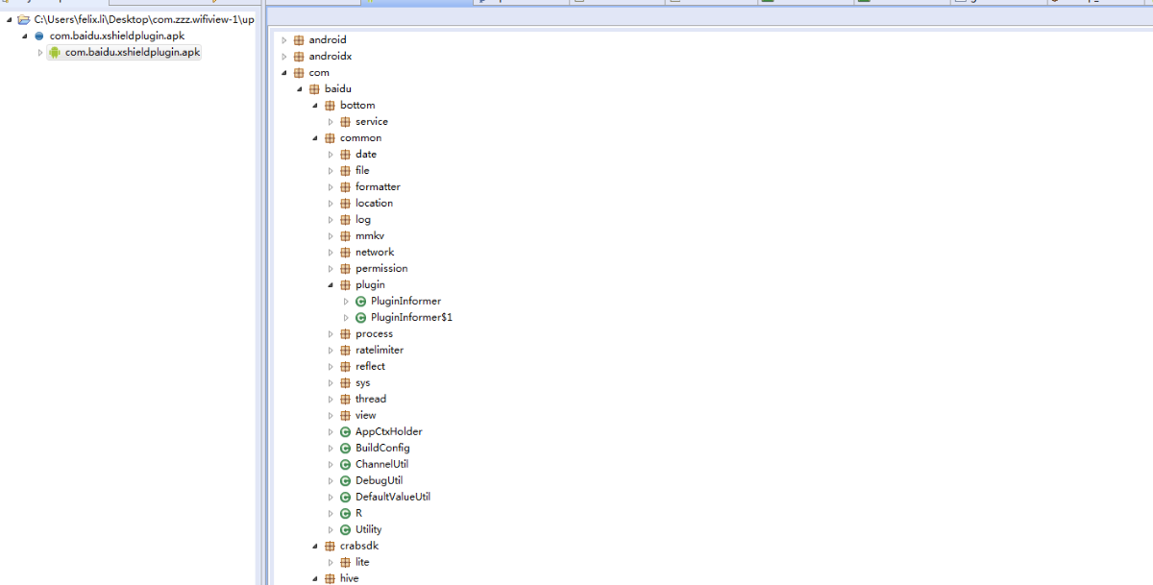Expand the nested com.baidu.xshieldplugin.apk node
The height and width of the screenshot is (585, 1153).
click(x=40, y=53)
